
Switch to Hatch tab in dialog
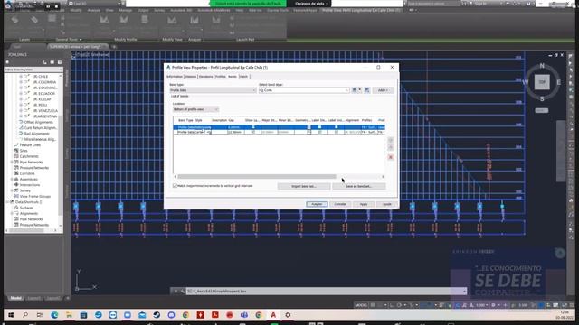[x=244, y=77]
